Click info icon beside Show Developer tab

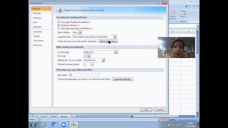(92, 28)
